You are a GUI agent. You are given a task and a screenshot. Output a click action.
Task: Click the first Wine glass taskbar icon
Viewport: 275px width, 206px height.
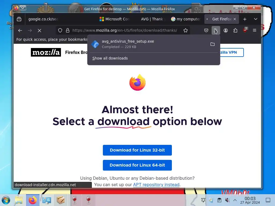pos(75,200)
